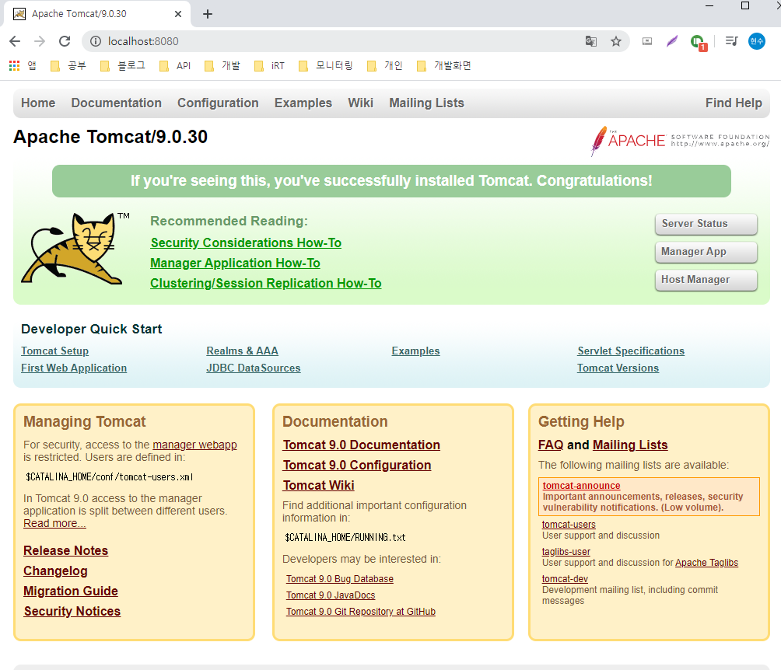The height and width of the screenshot is (670, 781).
Task: Open the manager webapp link
Action: (x=194, y=445)
